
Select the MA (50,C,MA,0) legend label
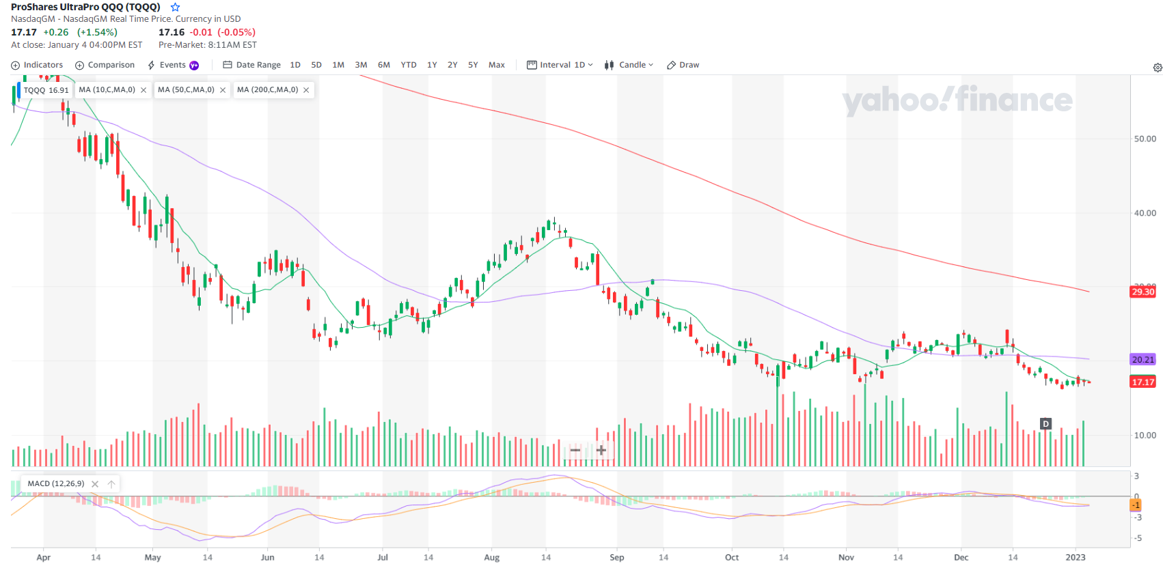[x=186, y=89]
